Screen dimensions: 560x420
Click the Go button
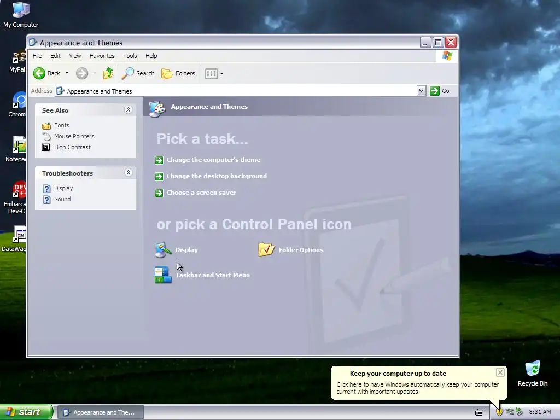point(440,91)
